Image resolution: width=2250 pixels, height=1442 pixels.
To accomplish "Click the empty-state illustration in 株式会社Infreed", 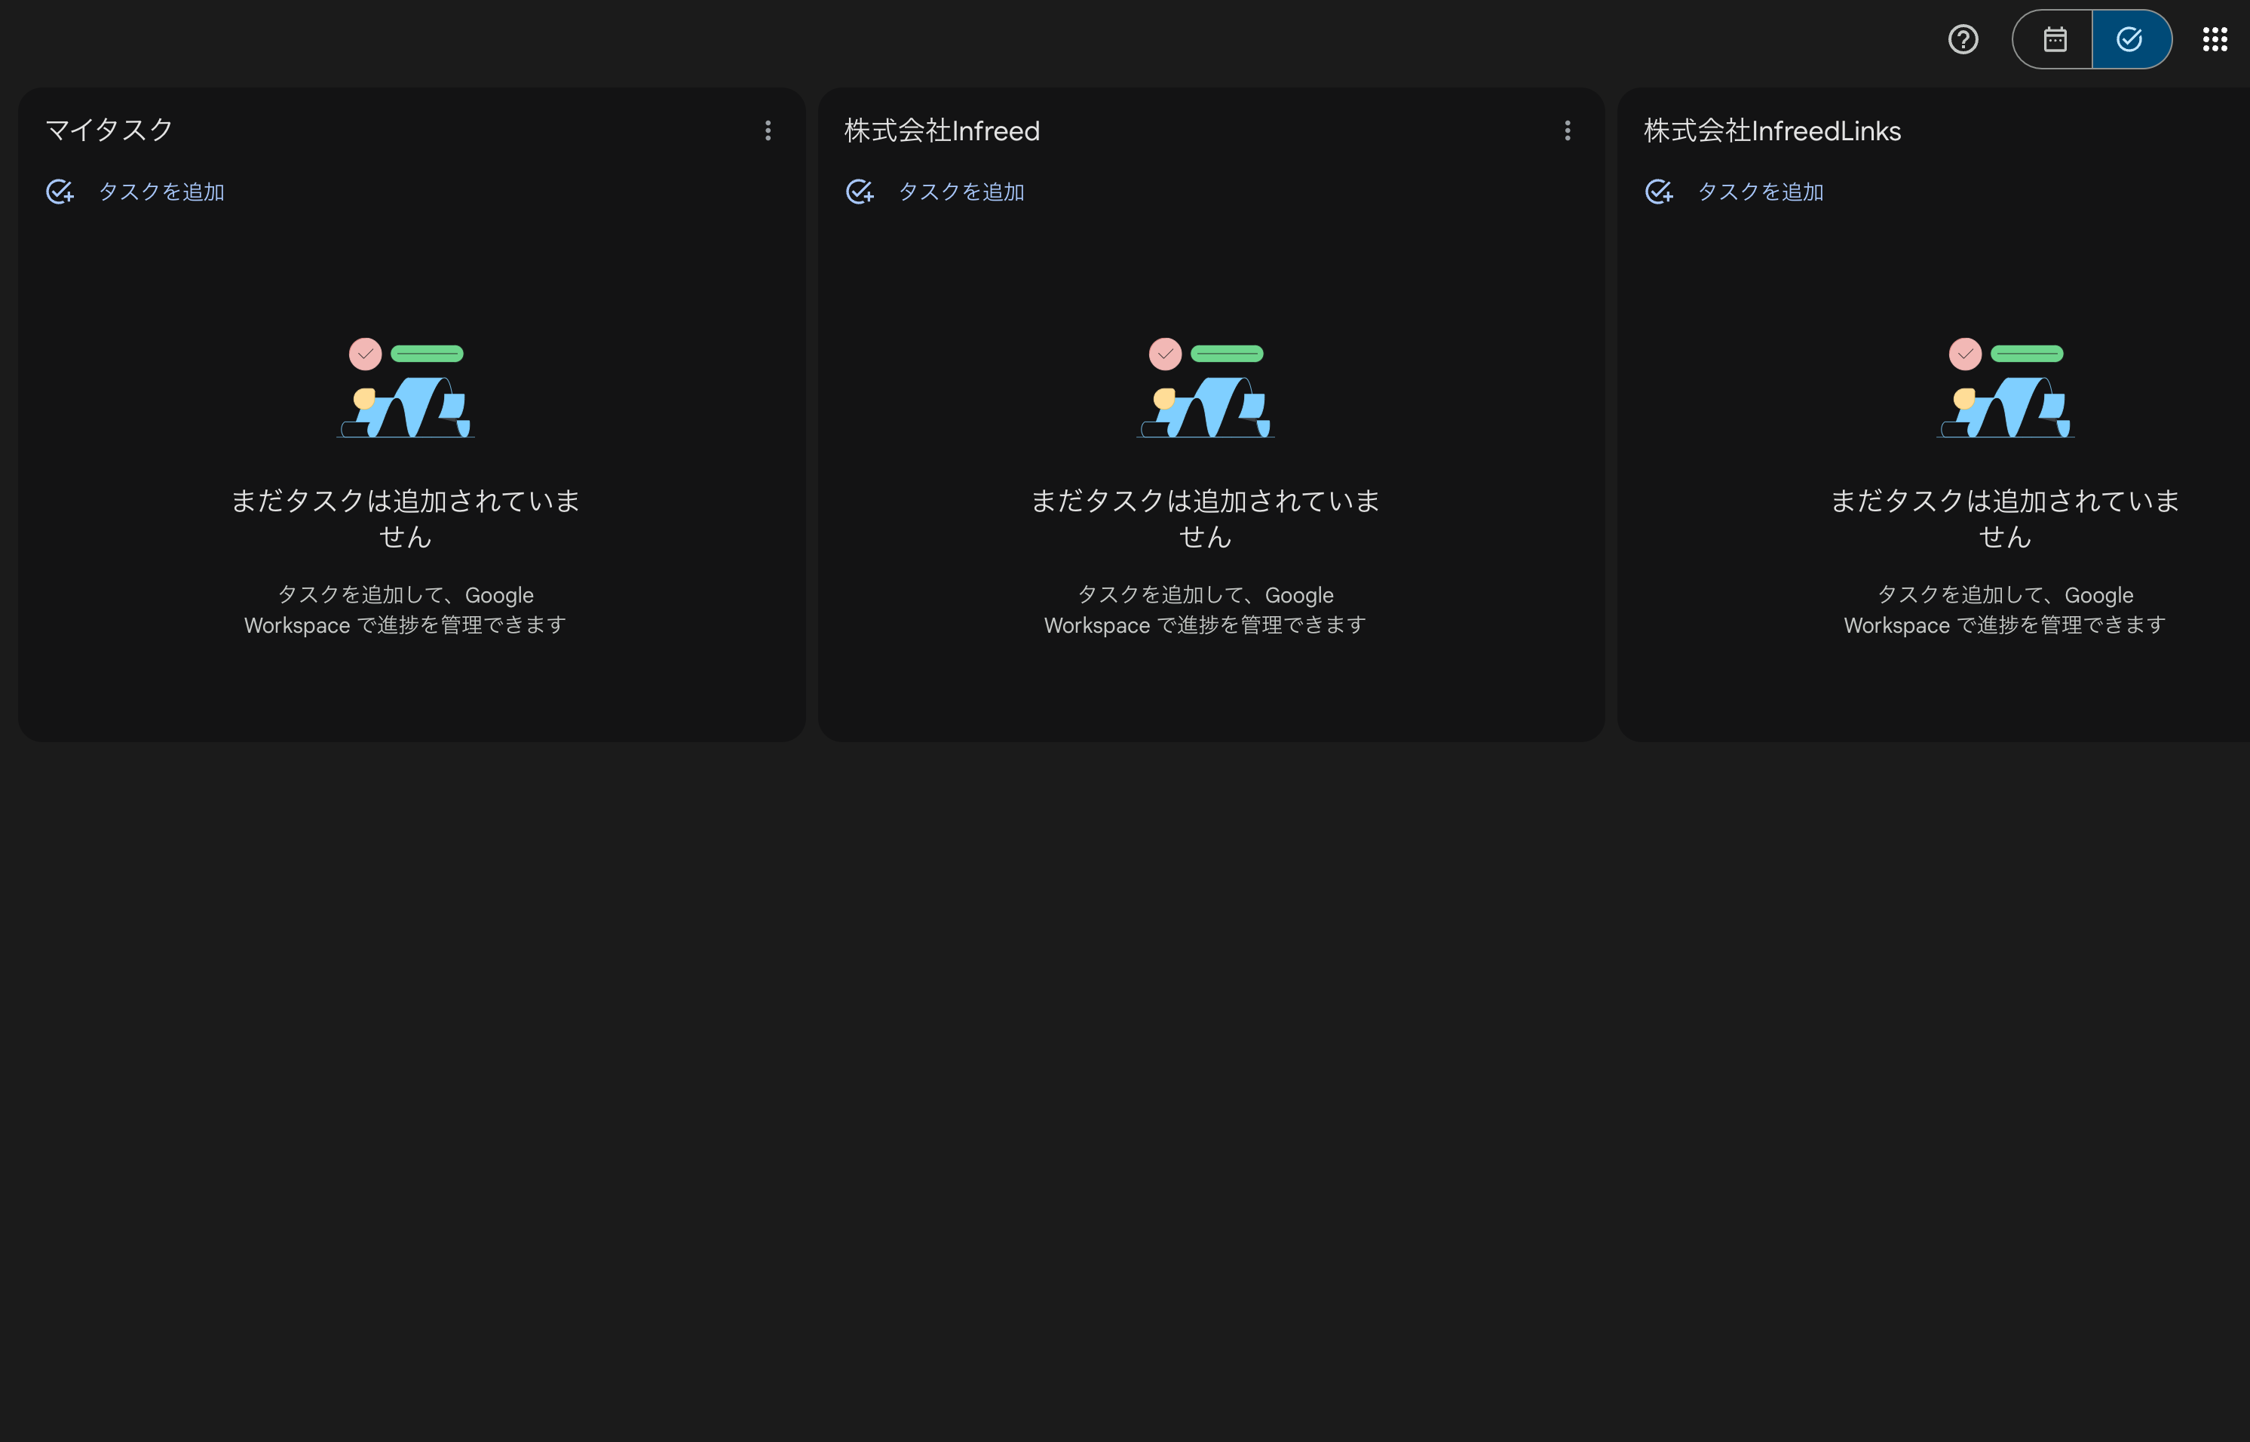I will 1206,388.
